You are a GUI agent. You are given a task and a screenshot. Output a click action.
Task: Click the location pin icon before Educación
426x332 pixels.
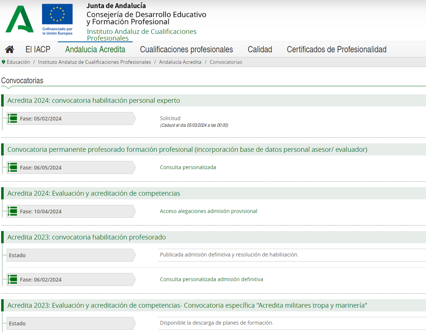click(3, 62)
